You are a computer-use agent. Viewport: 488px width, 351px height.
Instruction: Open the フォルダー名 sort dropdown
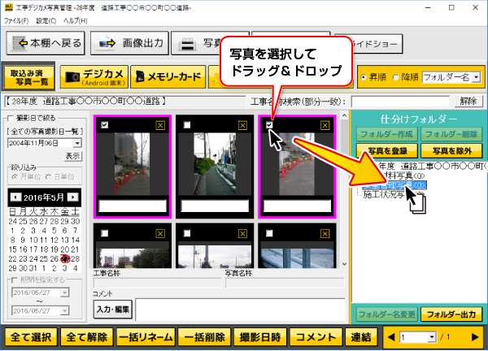476,77
